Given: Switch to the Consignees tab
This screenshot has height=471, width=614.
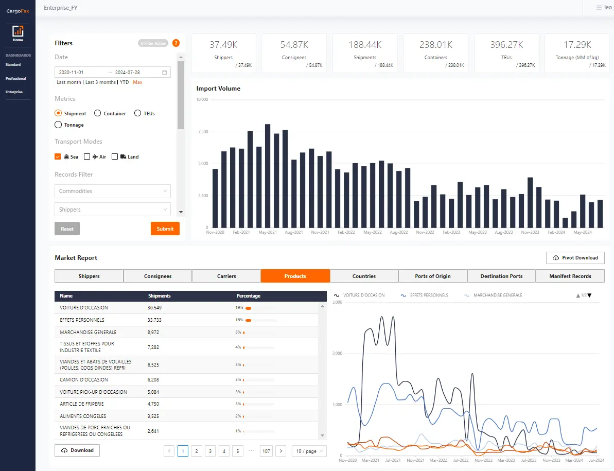Looking at the screenshot, I should point(157,276).
